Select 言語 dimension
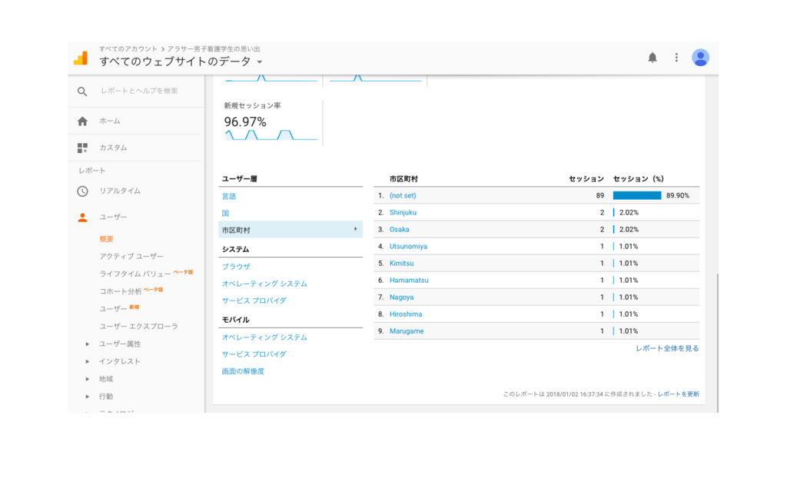Image resolution: width=787 pixels, height=492 pixels. (x=229, y=196)
